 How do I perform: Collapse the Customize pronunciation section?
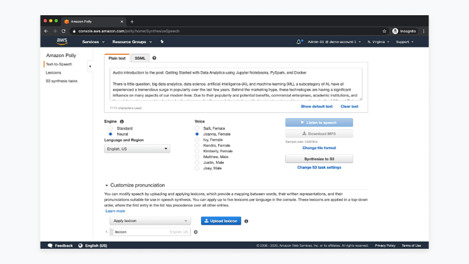(106, 185)
